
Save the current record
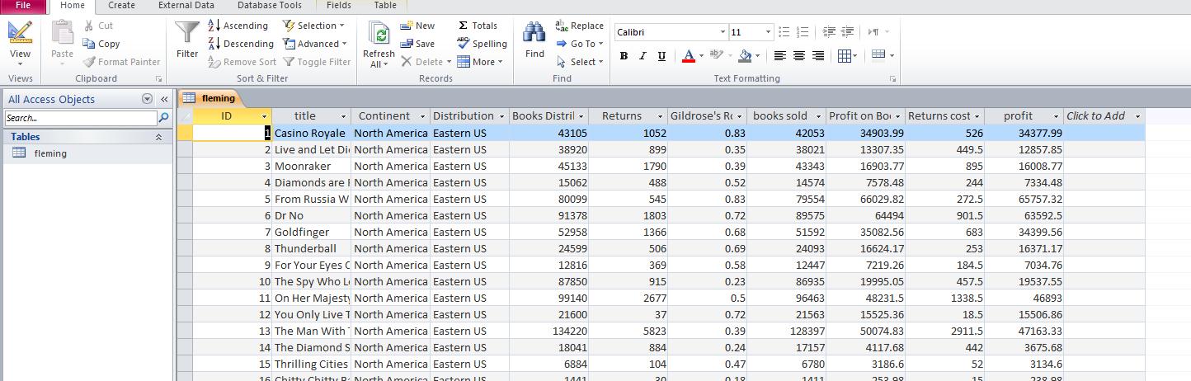[x=417, y=44]
